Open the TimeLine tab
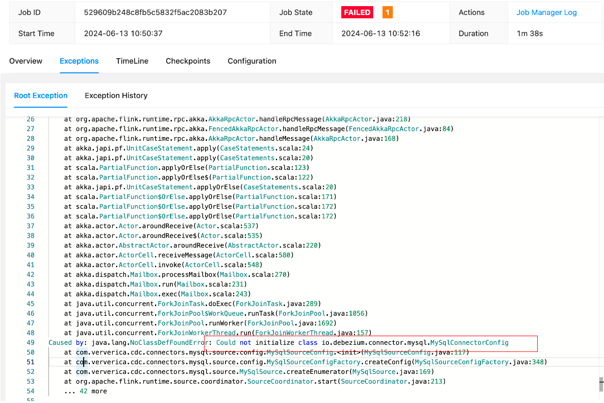604x403 pixels. click(132, 61)
